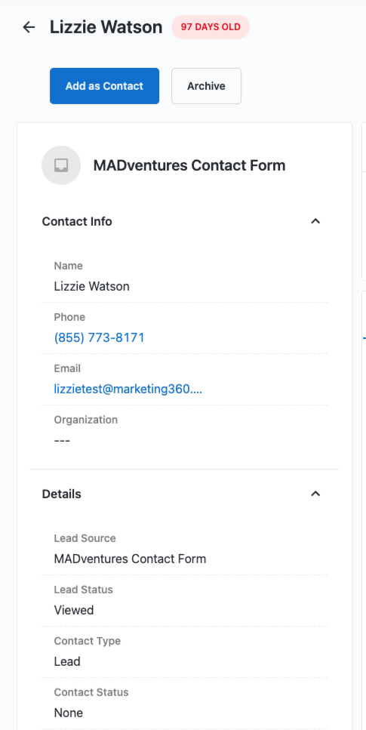Call phone number (855) 773-8171
The height and width of the screenshot is (730, 366).
(99, 337)
